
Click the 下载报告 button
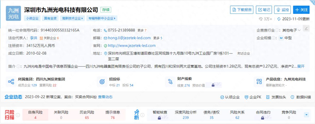click(x=242, y=10)
